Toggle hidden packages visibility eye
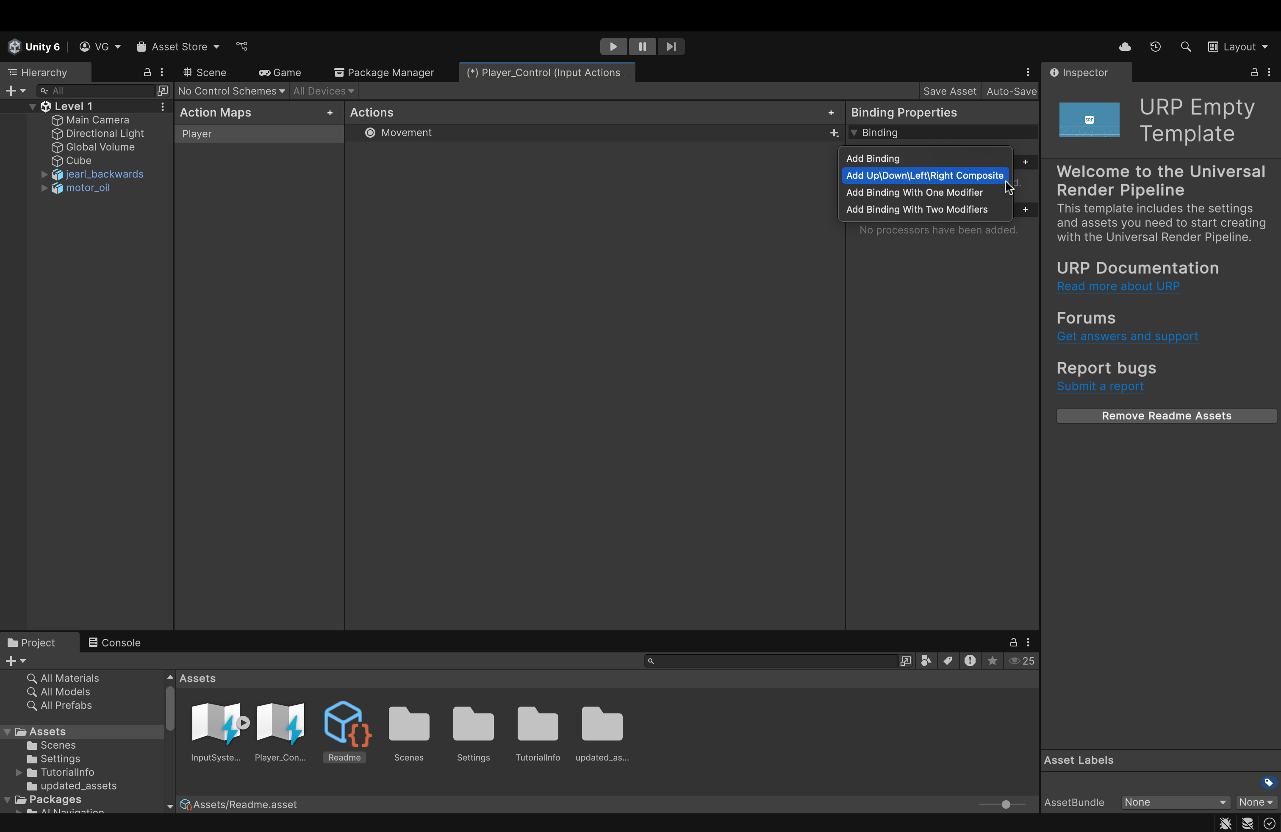Viewport: 1281px width, 832px height. click(1021, 661)
